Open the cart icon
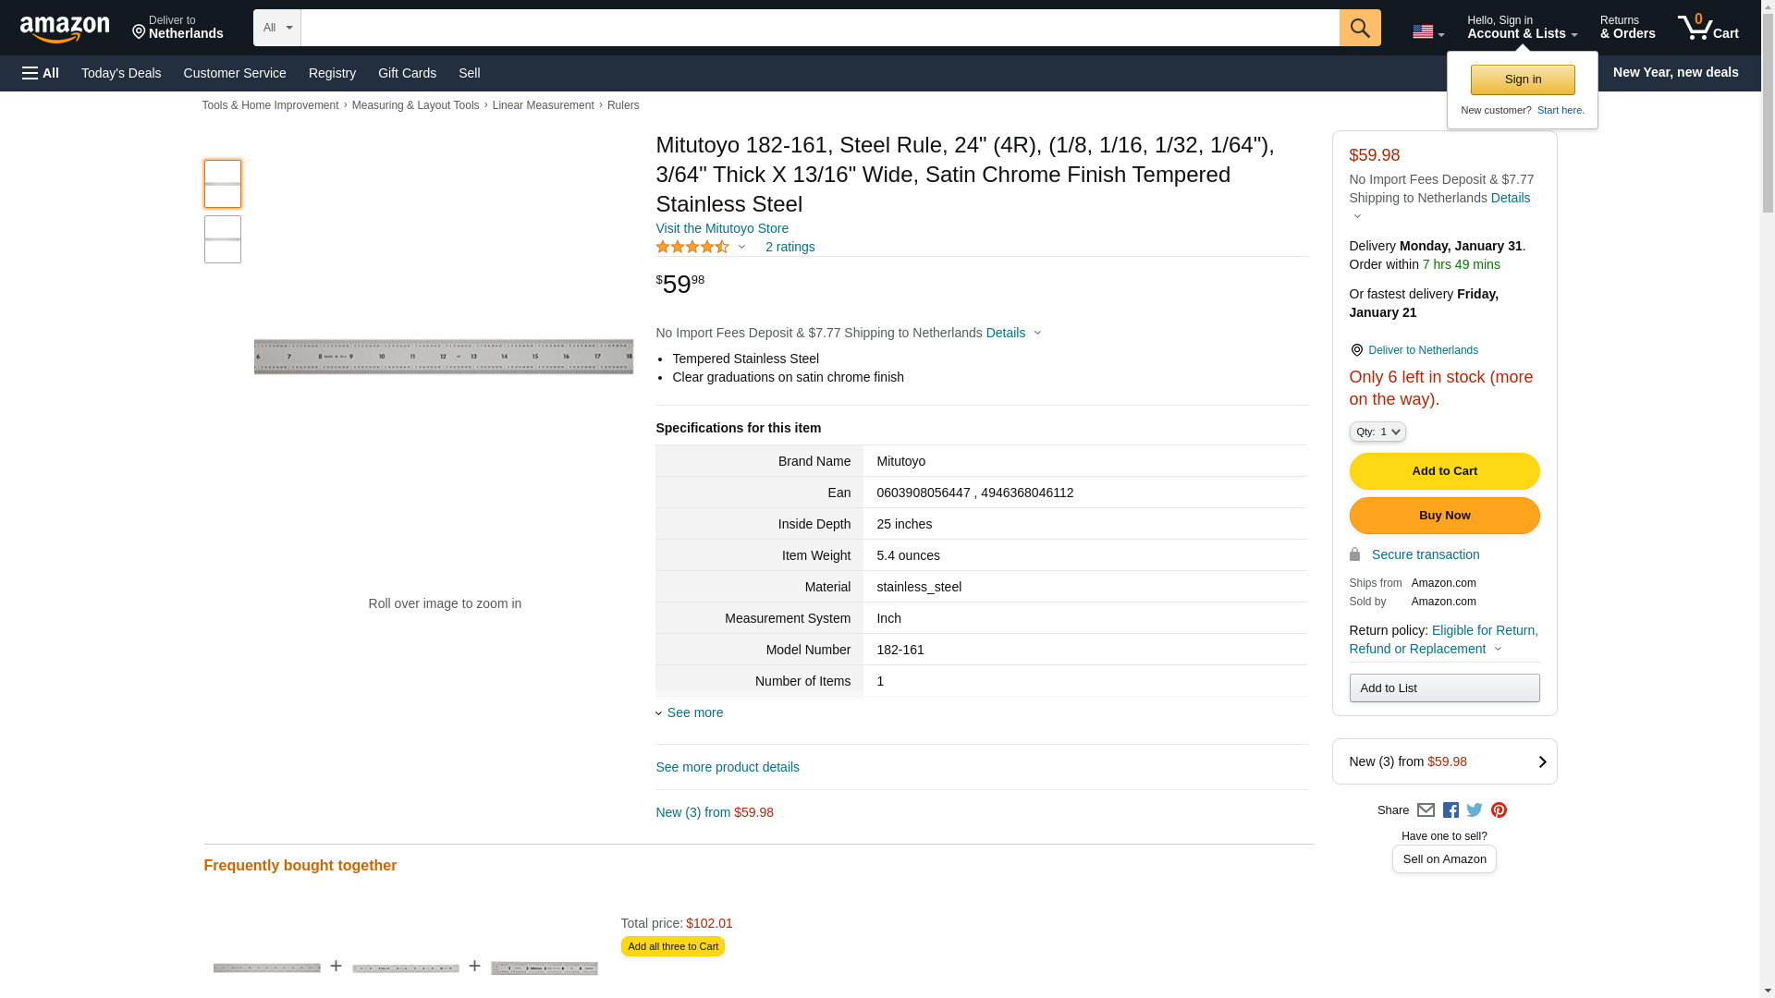Screen dimensions: 1775x998 tap(1708, 28)
